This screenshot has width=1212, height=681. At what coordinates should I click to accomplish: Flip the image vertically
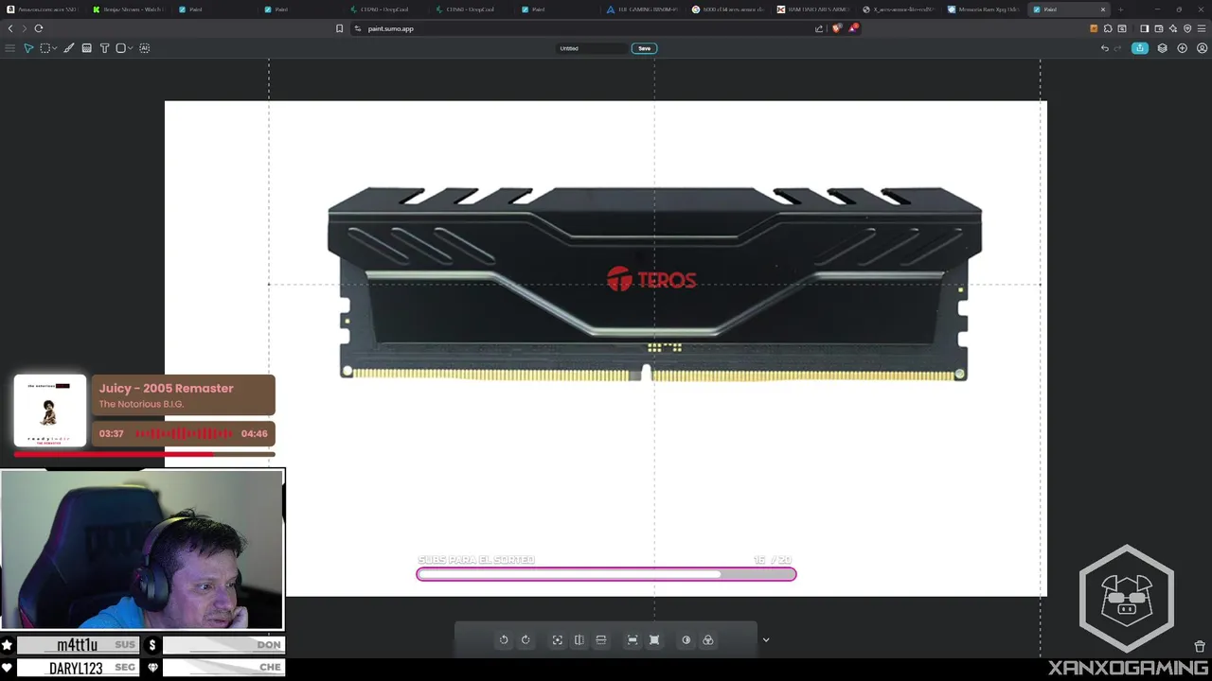(x=601, y=640)
